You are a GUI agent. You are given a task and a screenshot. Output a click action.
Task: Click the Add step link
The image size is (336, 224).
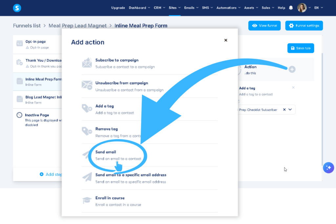51,174
